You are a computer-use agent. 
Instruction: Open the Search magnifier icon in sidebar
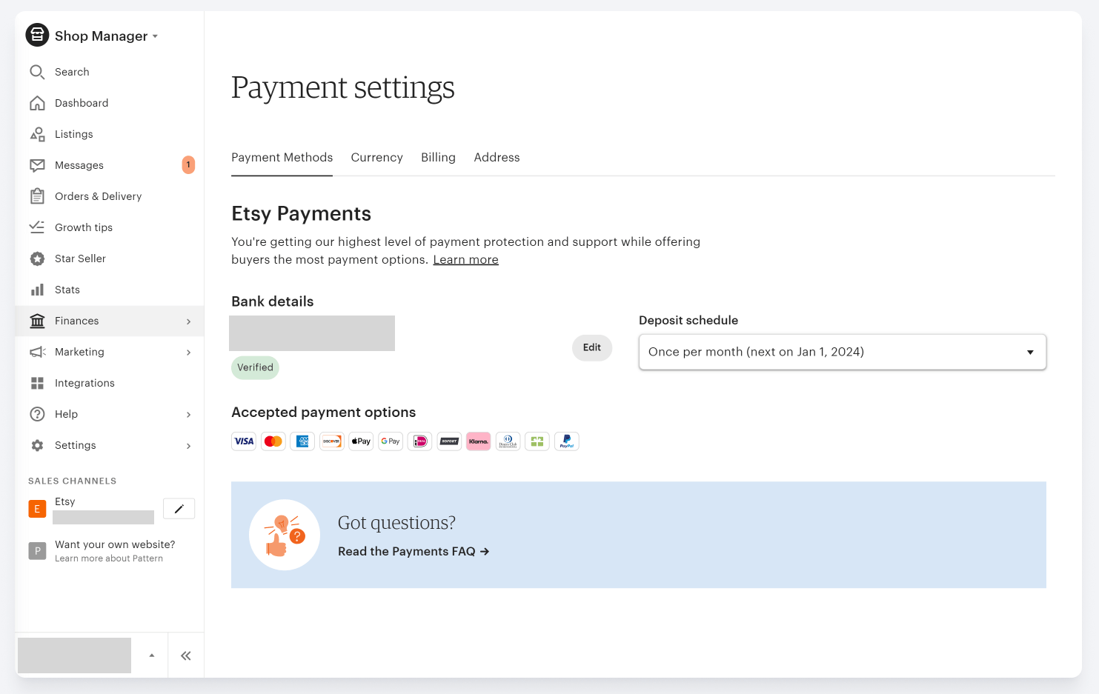[37, 72]
